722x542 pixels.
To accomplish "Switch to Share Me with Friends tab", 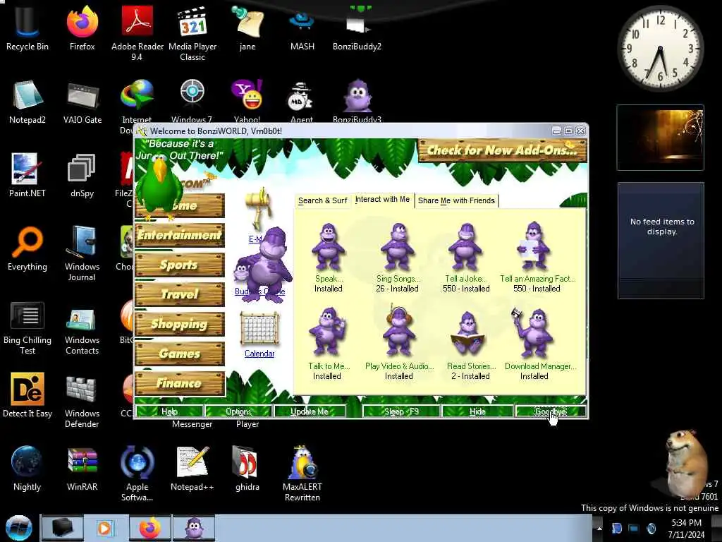I will point(456,200).
